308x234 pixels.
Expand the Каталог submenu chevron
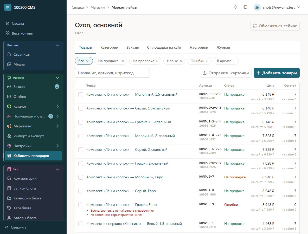click(x=57, y=106)
